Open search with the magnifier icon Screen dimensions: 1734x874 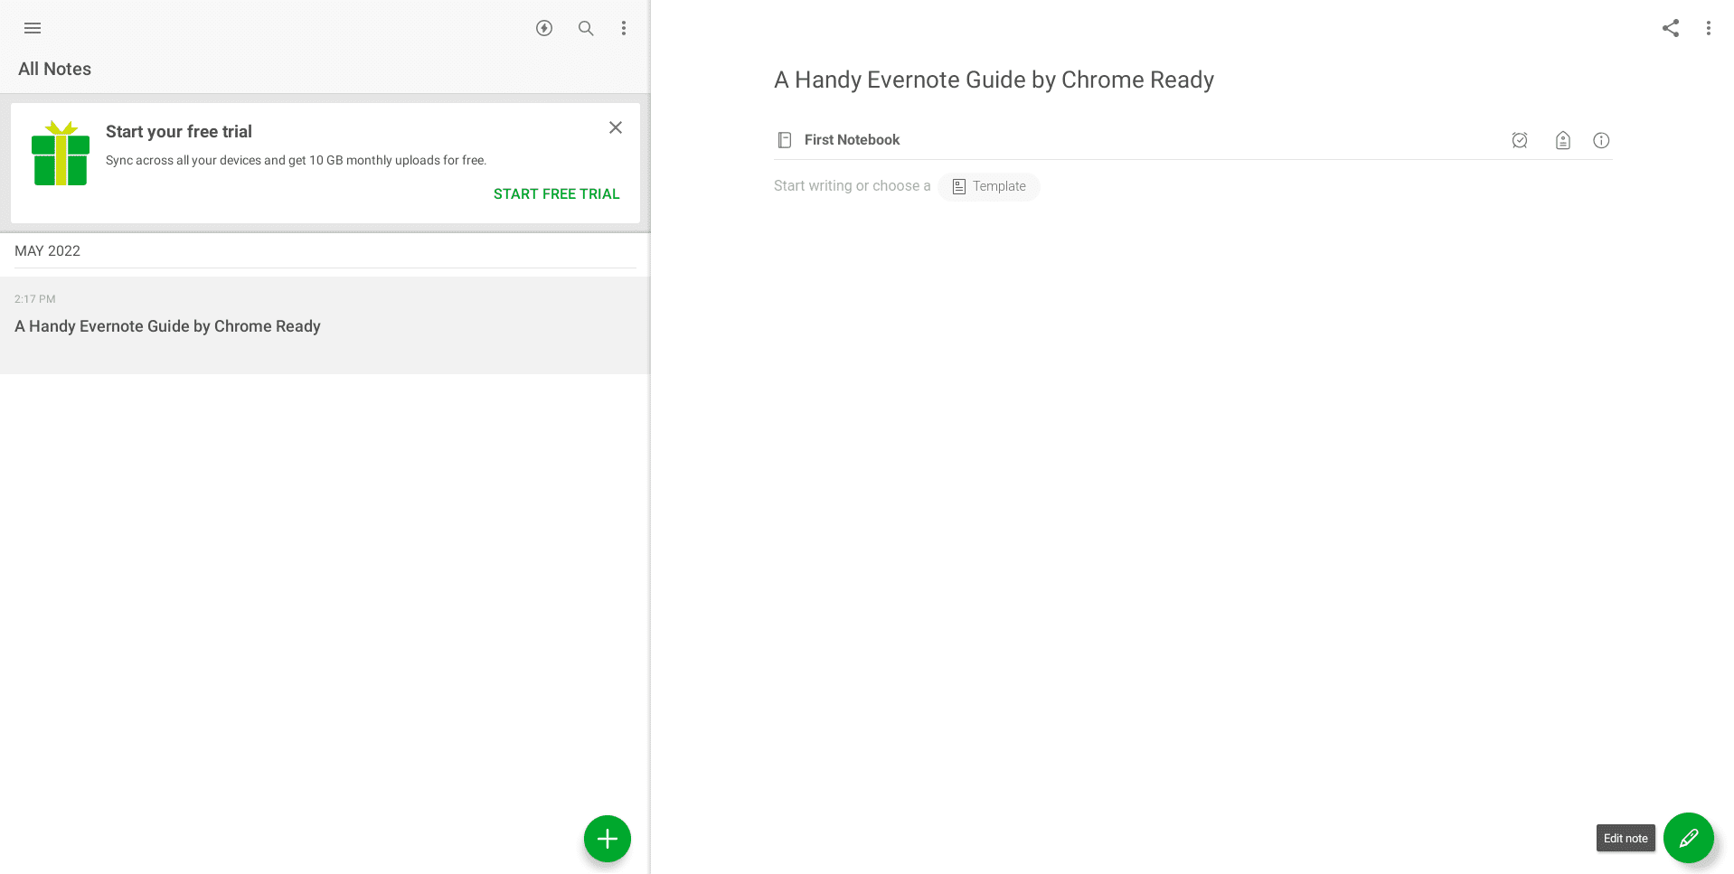click(586, 28)
